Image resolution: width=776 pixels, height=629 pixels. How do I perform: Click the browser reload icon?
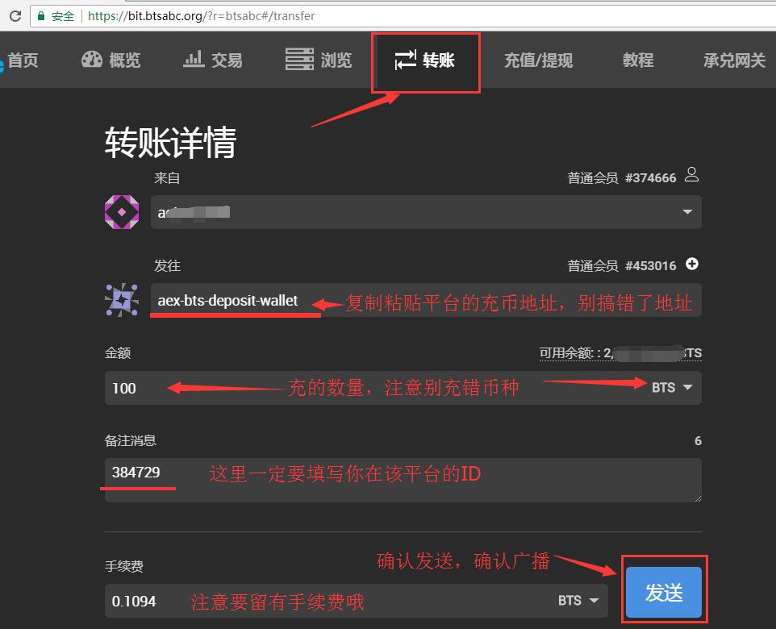pos(15,15)
